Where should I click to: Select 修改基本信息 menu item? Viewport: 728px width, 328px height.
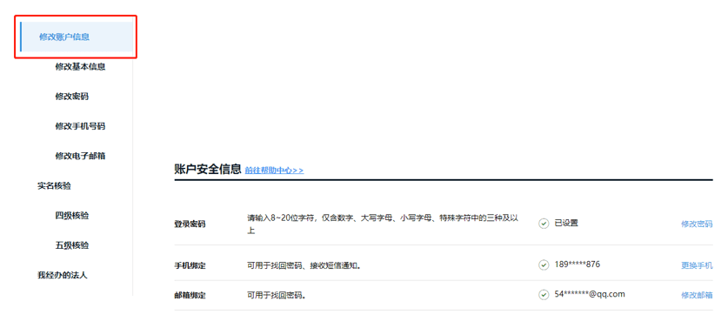[80, 67]
